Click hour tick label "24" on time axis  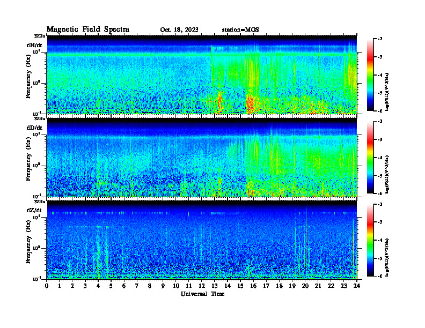click(x=357, y=286)
